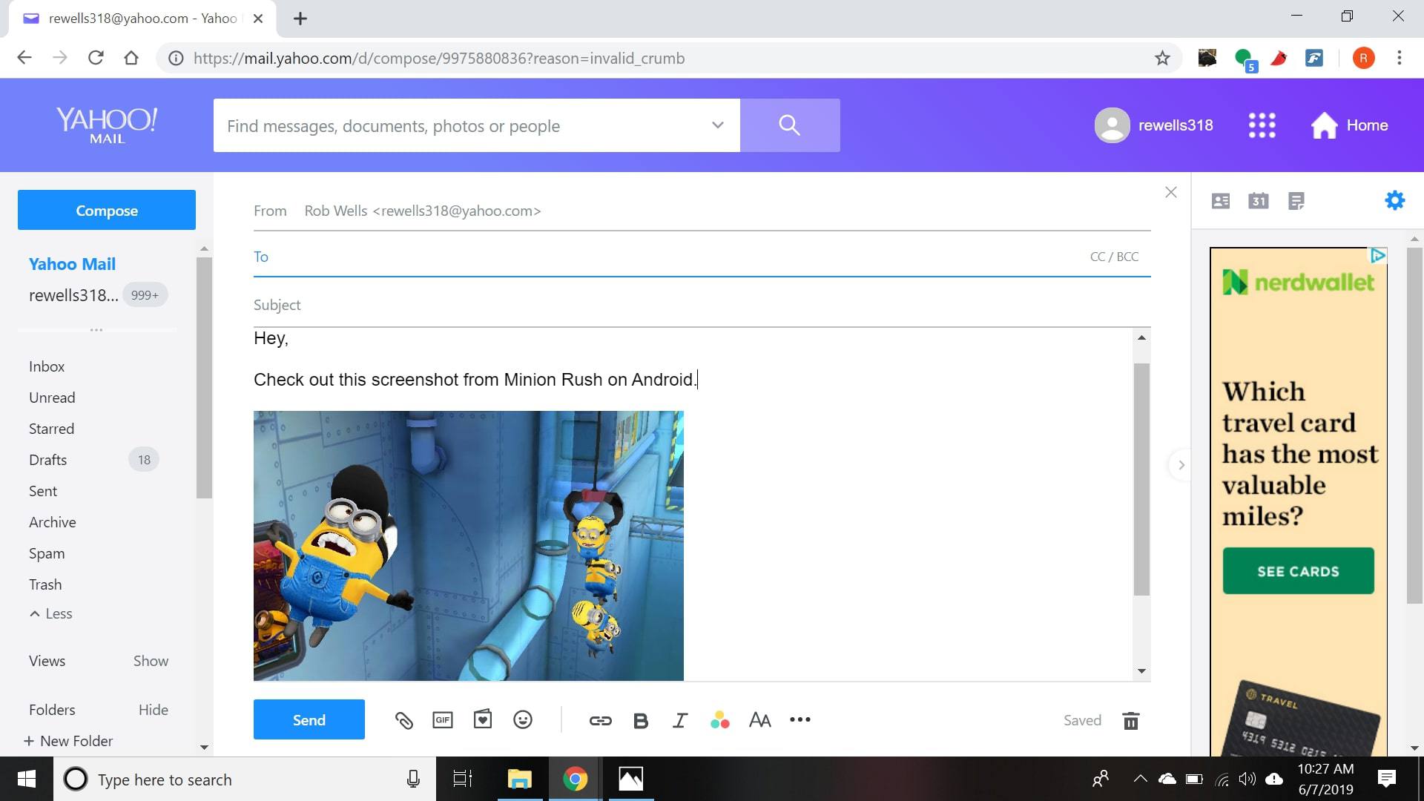Click the Yahoo Mail logo

click(107, 125)
